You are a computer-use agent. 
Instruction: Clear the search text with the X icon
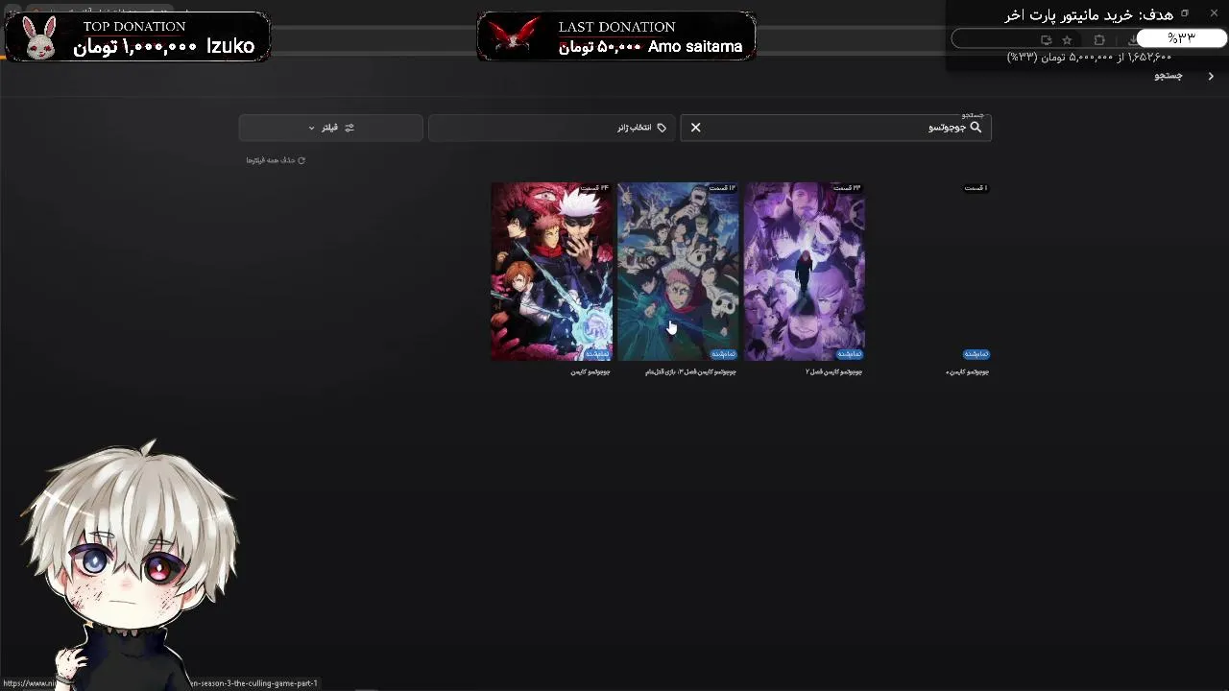point(696,128)
